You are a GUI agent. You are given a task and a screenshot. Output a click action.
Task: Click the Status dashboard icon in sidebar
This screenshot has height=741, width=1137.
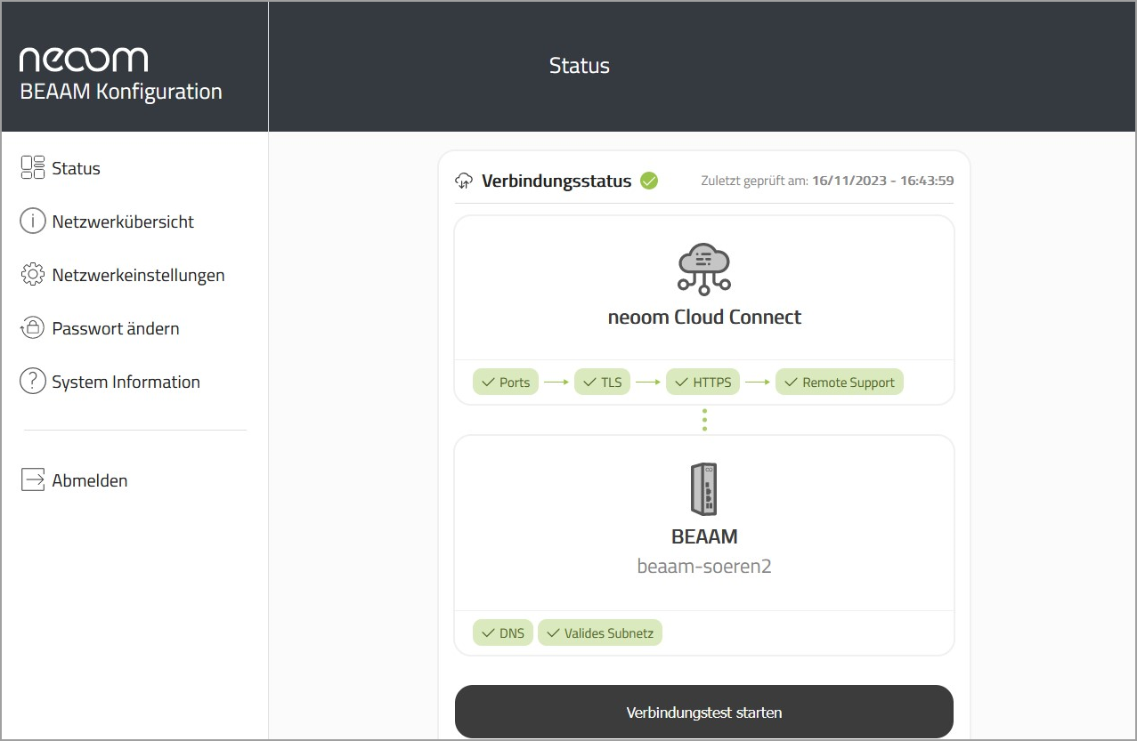[x=33, y=168]
